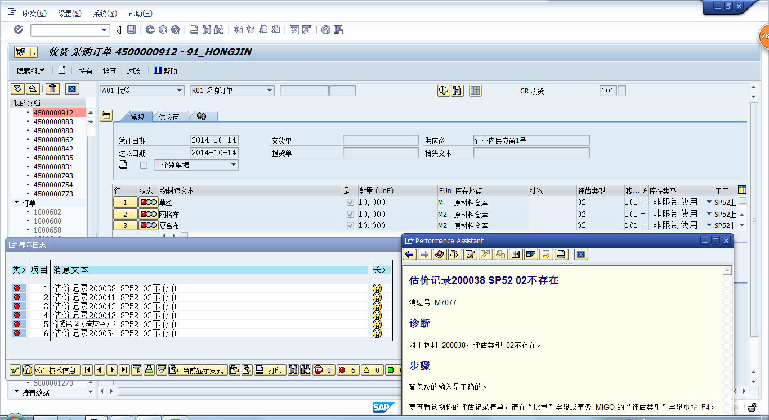
Task: Open 非限制使用 stock type dropdown for row 3
Action: tap(709, 225)
